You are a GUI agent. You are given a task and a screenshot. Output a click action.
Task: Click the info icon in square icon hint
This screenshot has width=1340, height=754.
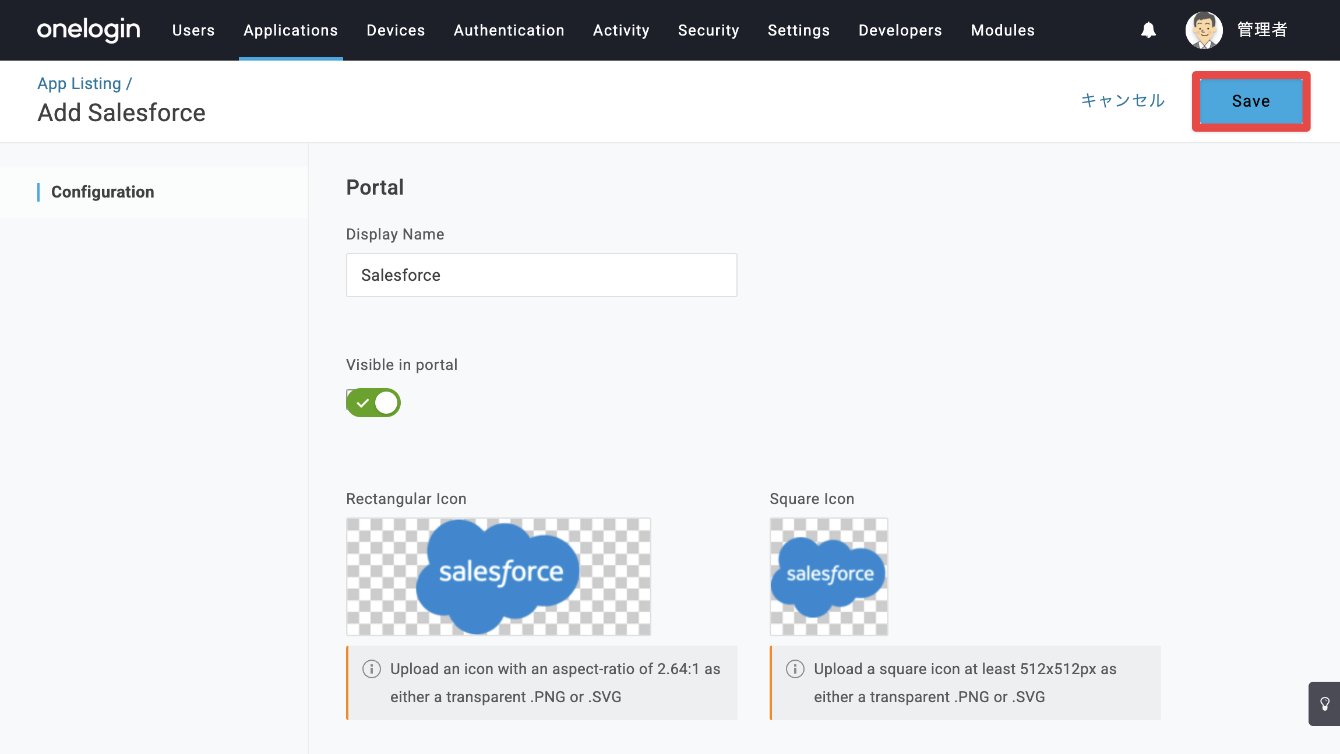[x=795, y=669]
